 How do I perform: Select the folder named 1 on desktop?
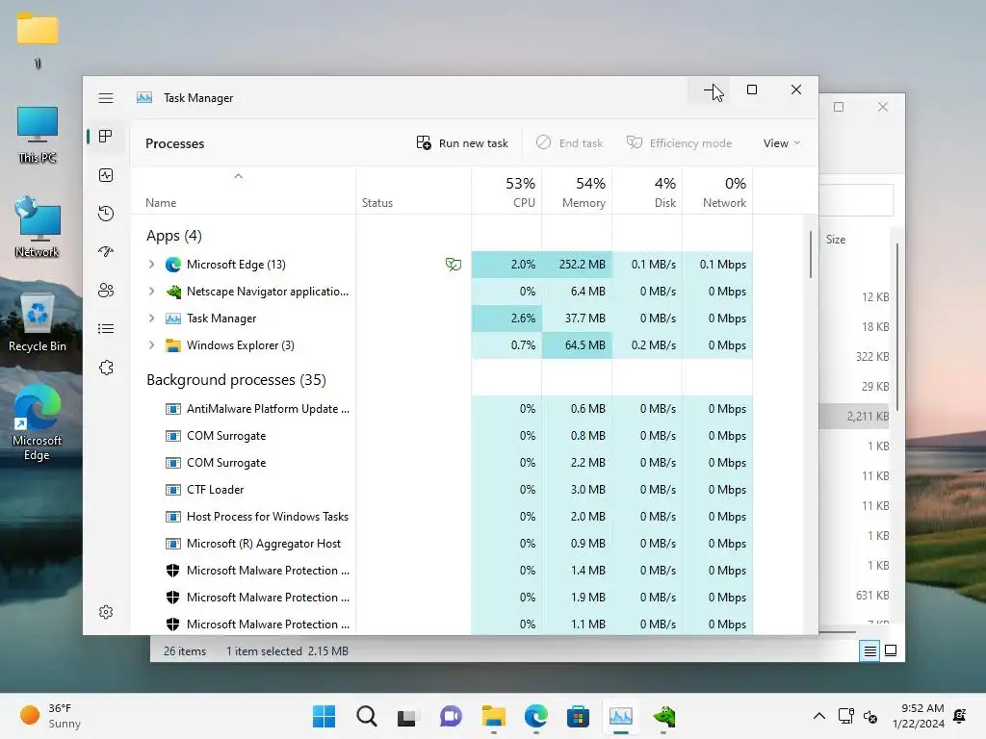(x=38, y=40)
